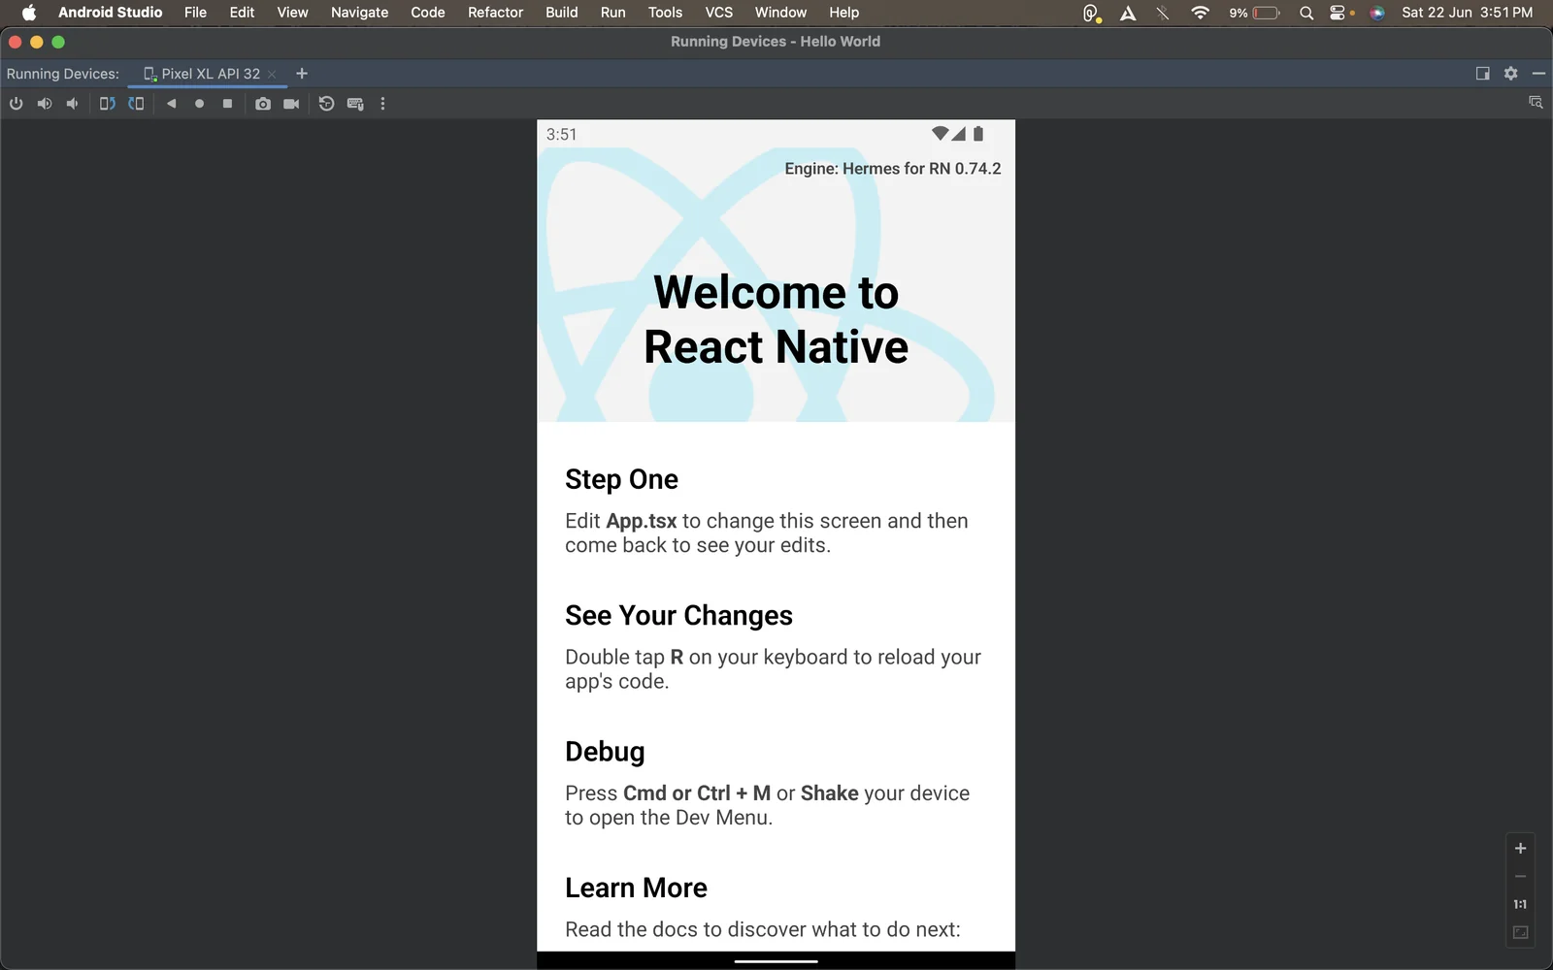
Task: Rotate the emulator left
Action: point(108,104)
